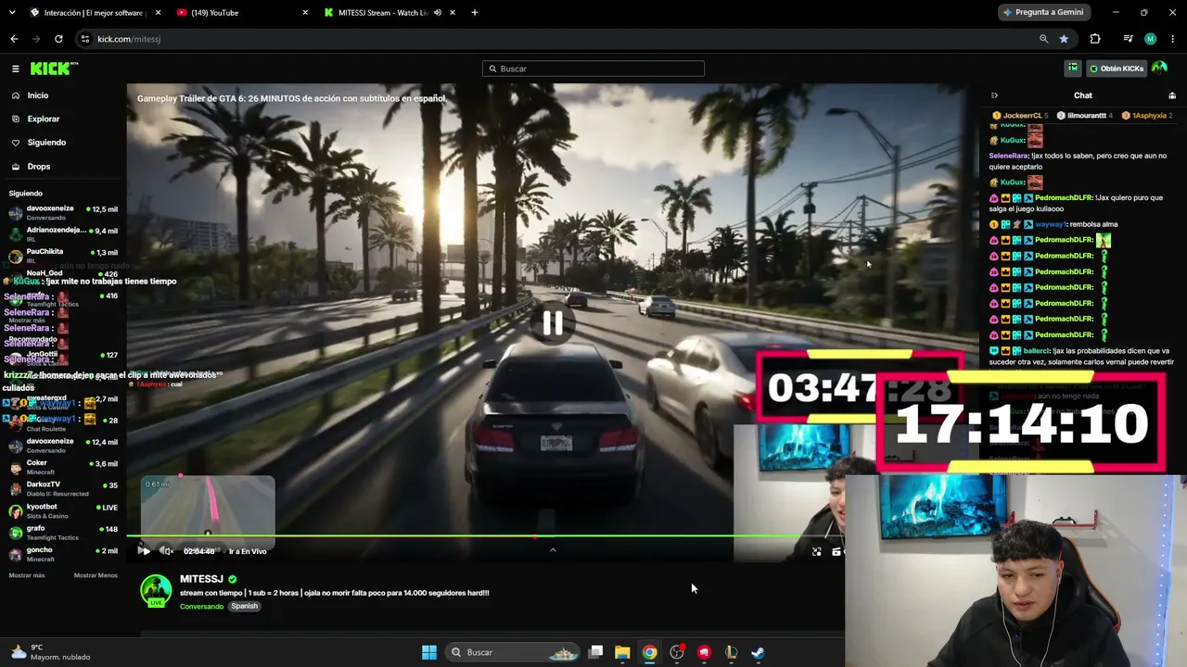Open the zoom magnifier icon in the address bar
This screenshot has height=667, width=1187.
(x=1043, y=39)
